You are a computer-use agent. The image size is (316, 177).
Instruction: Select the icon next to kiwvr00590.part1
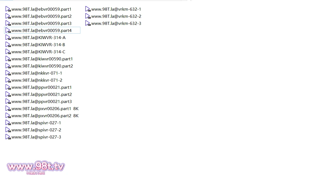click(x=8, y=59)
